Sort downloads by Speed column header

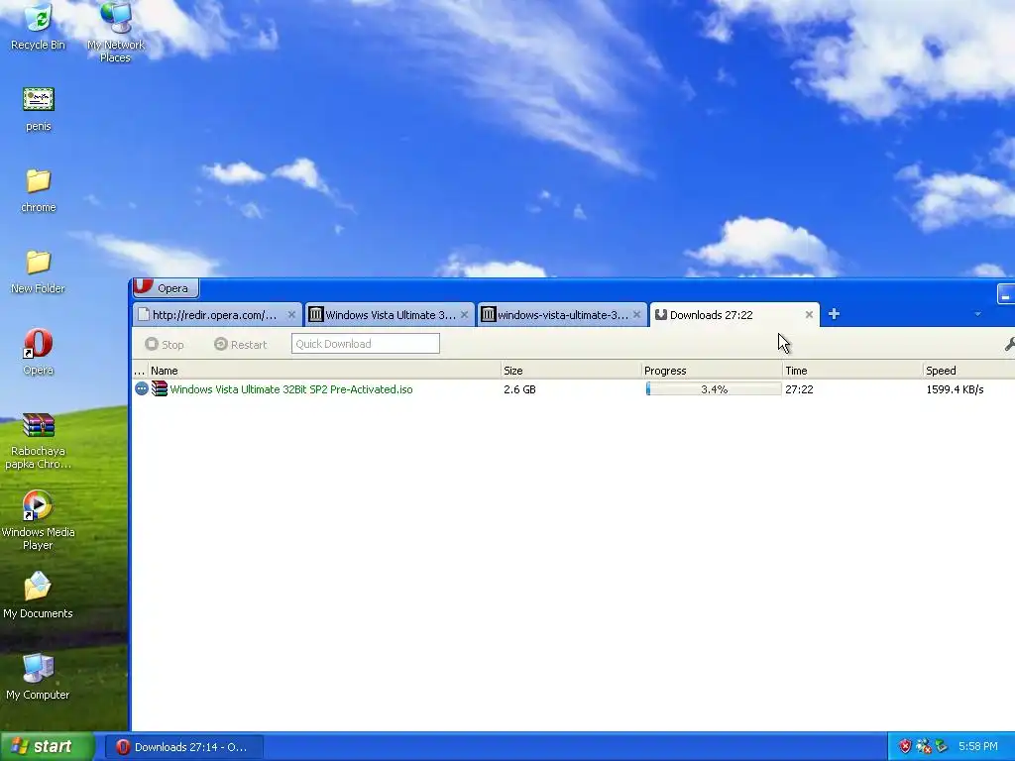coord(969,371)
